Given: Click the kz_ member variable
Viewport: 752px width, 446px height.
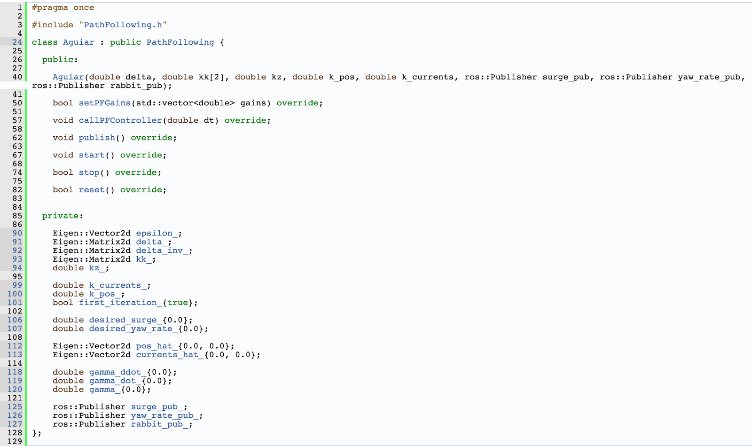Looking at the screenshot, I should coord(97,268).
